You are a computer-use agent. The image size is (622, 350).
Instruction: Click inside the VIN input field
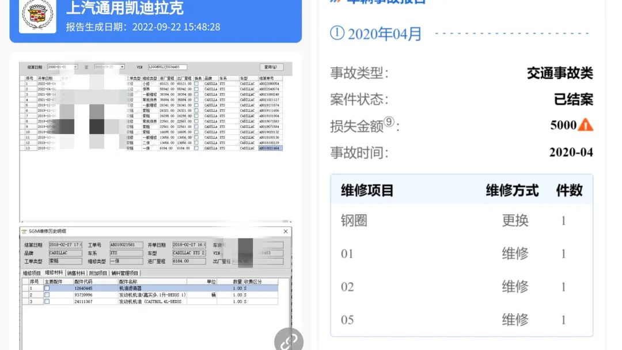pos(166,66)
